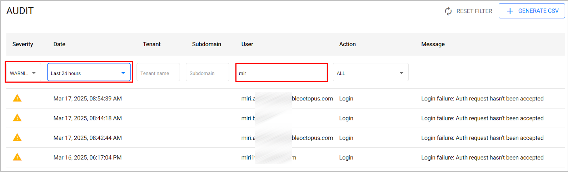
Task: Click warning icon for Mar 16 entry
Action: 17,157
